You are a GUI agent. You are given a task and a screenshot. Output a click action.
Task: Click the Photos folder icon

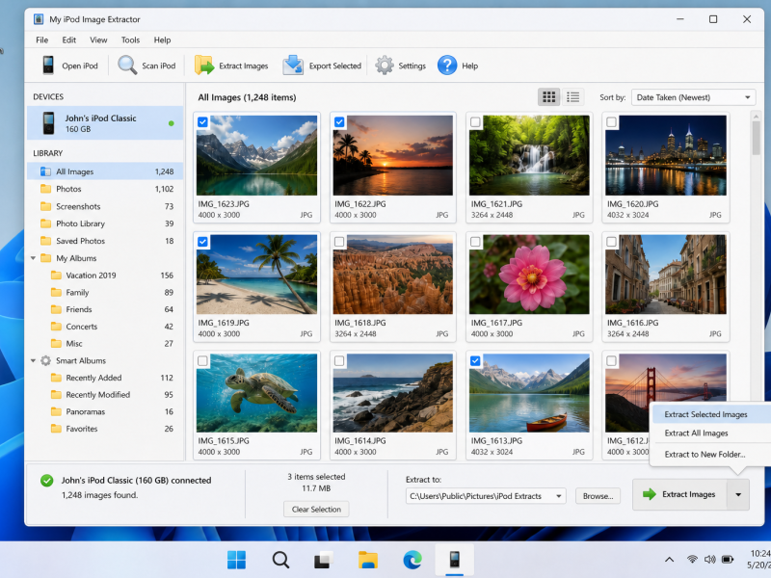45,189
